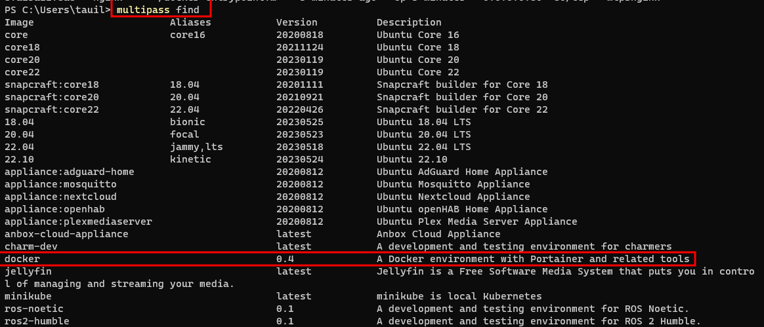Click 'minikube is local Kubernetes' description
Image resolution: width=764 pixels, height=327 pixels.
coord(459,296)
